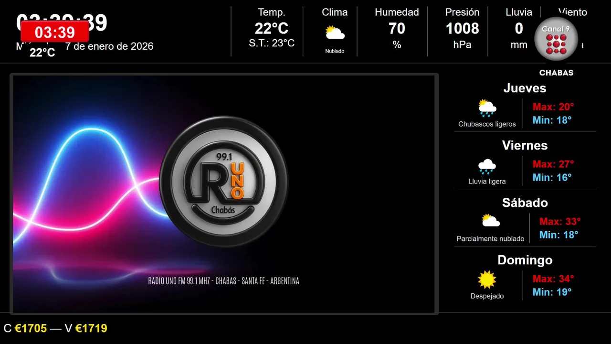The image size is (611, 344).
Task: Click the Viernes day heading
Action: click(x=525, y=145)
